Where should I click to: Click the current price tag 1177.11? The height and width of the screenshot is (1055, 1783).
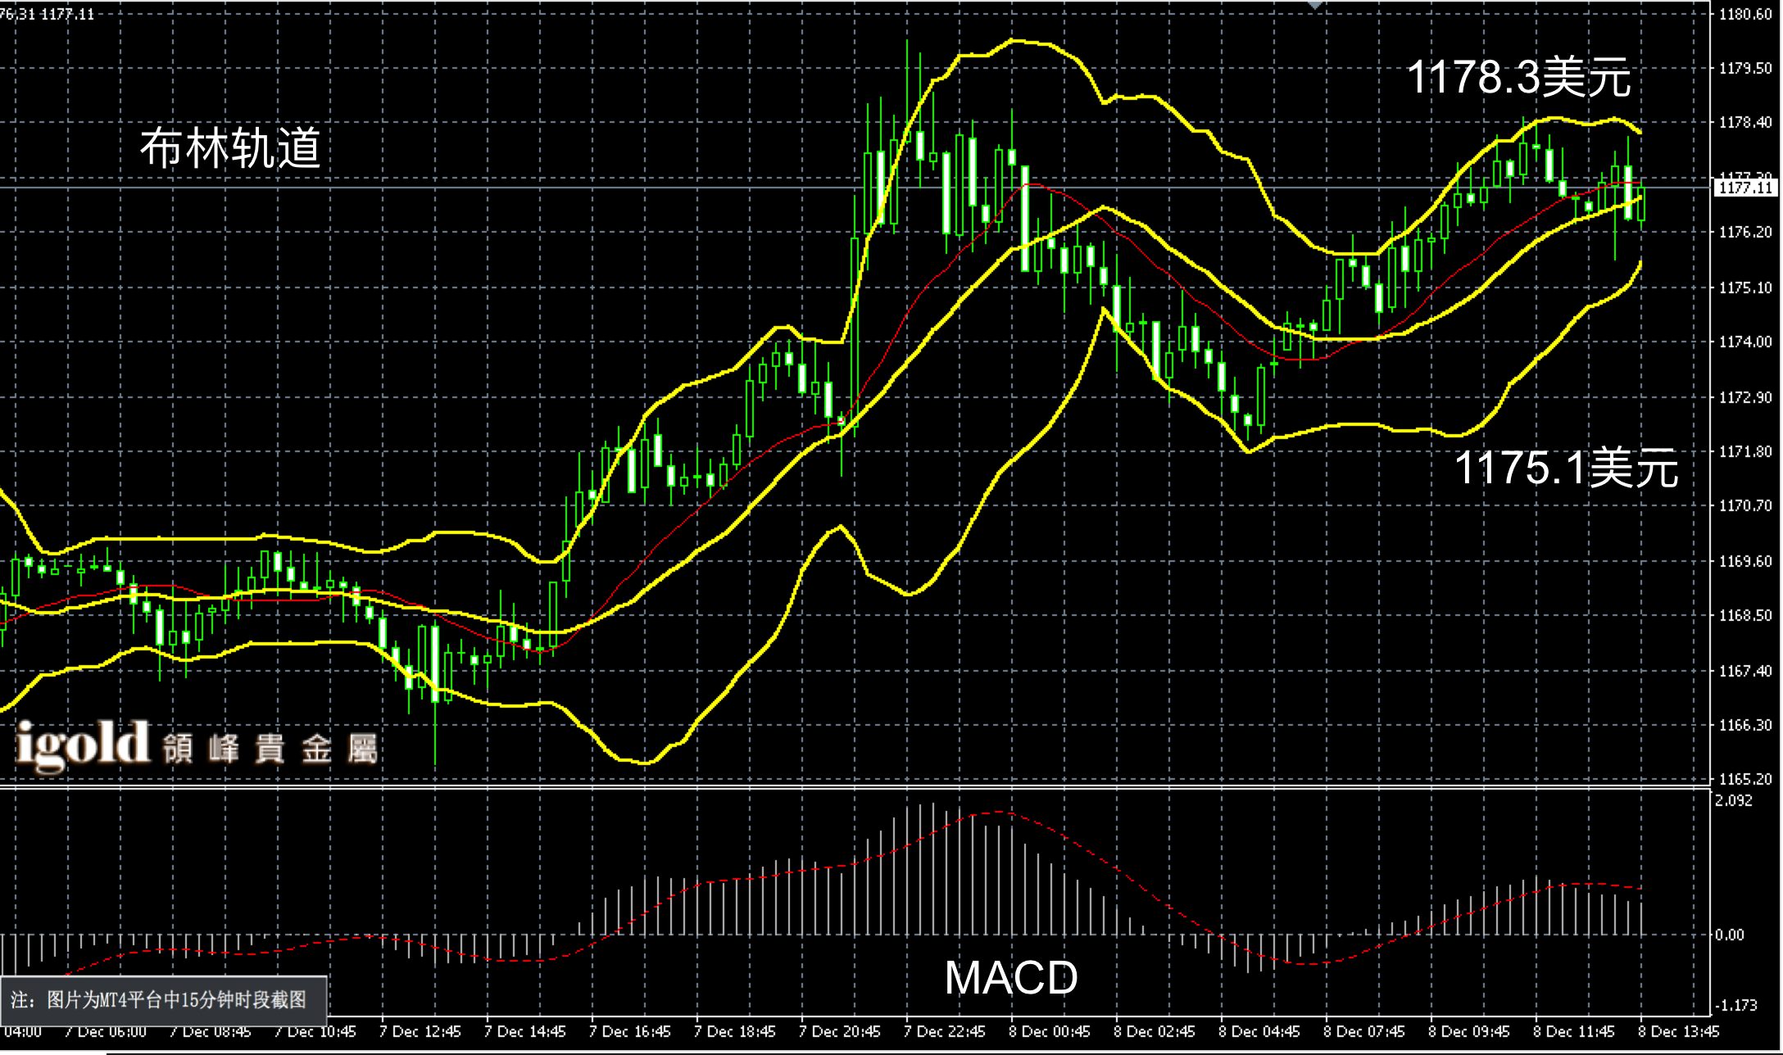pyautogui.click(x=1745, y=188)
